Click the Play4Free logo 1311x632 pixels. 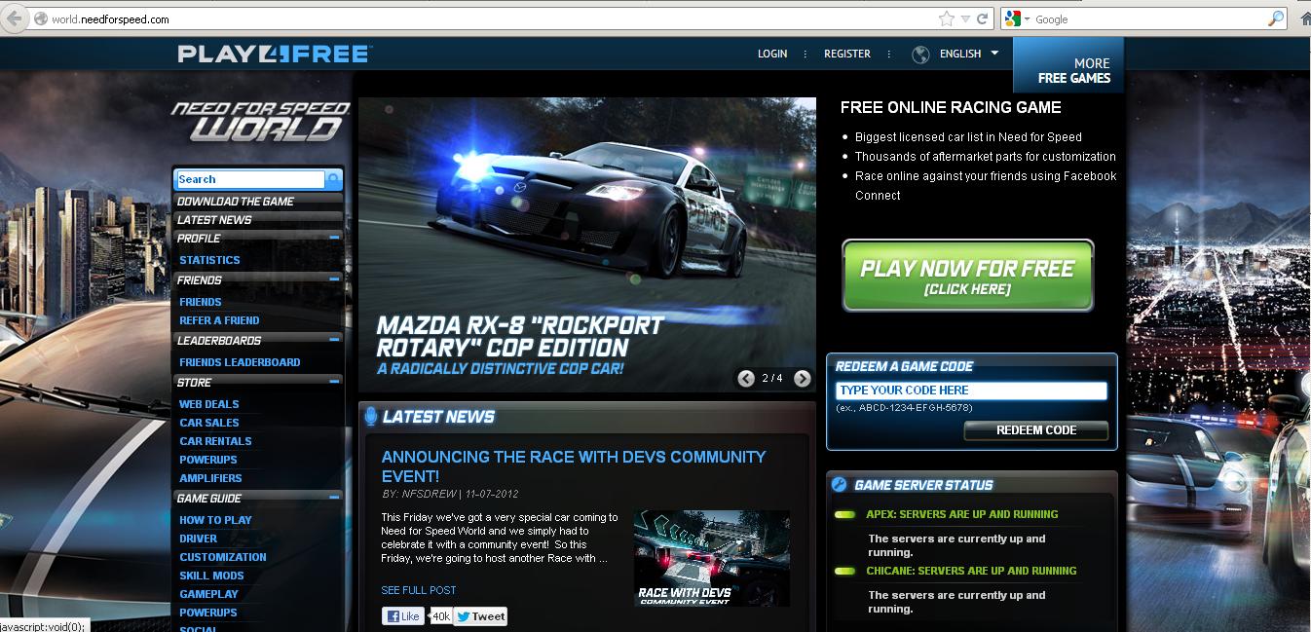tap(273, 54)
